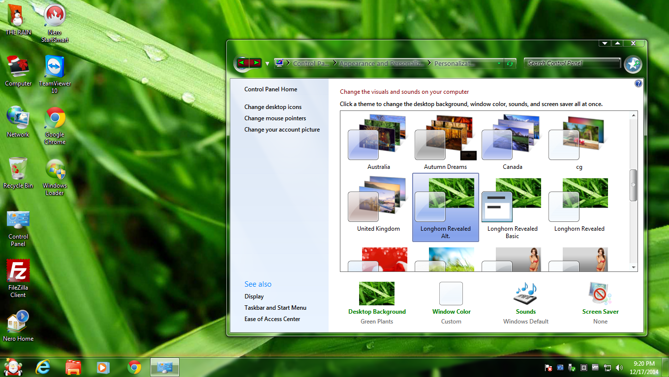Open Window Color swatch
669x377 pixels.
451,294
